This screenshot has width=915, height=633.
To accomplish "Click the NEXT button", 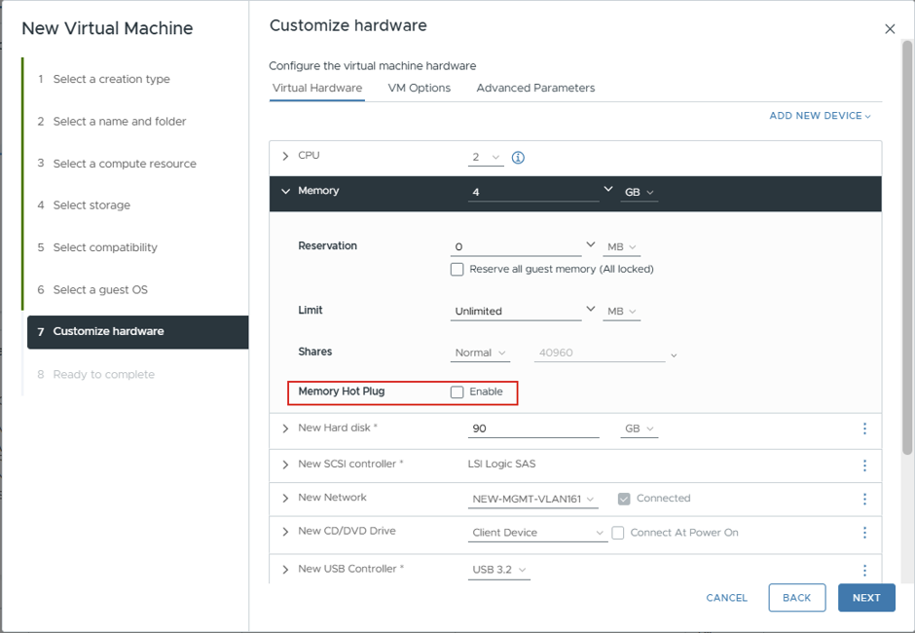I will pyautogui.click(x=866, y=597).
